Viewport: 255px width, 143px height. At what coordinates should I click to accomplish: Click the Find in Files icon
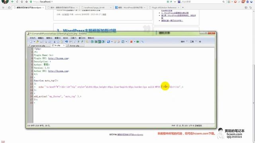coord(87,42)
